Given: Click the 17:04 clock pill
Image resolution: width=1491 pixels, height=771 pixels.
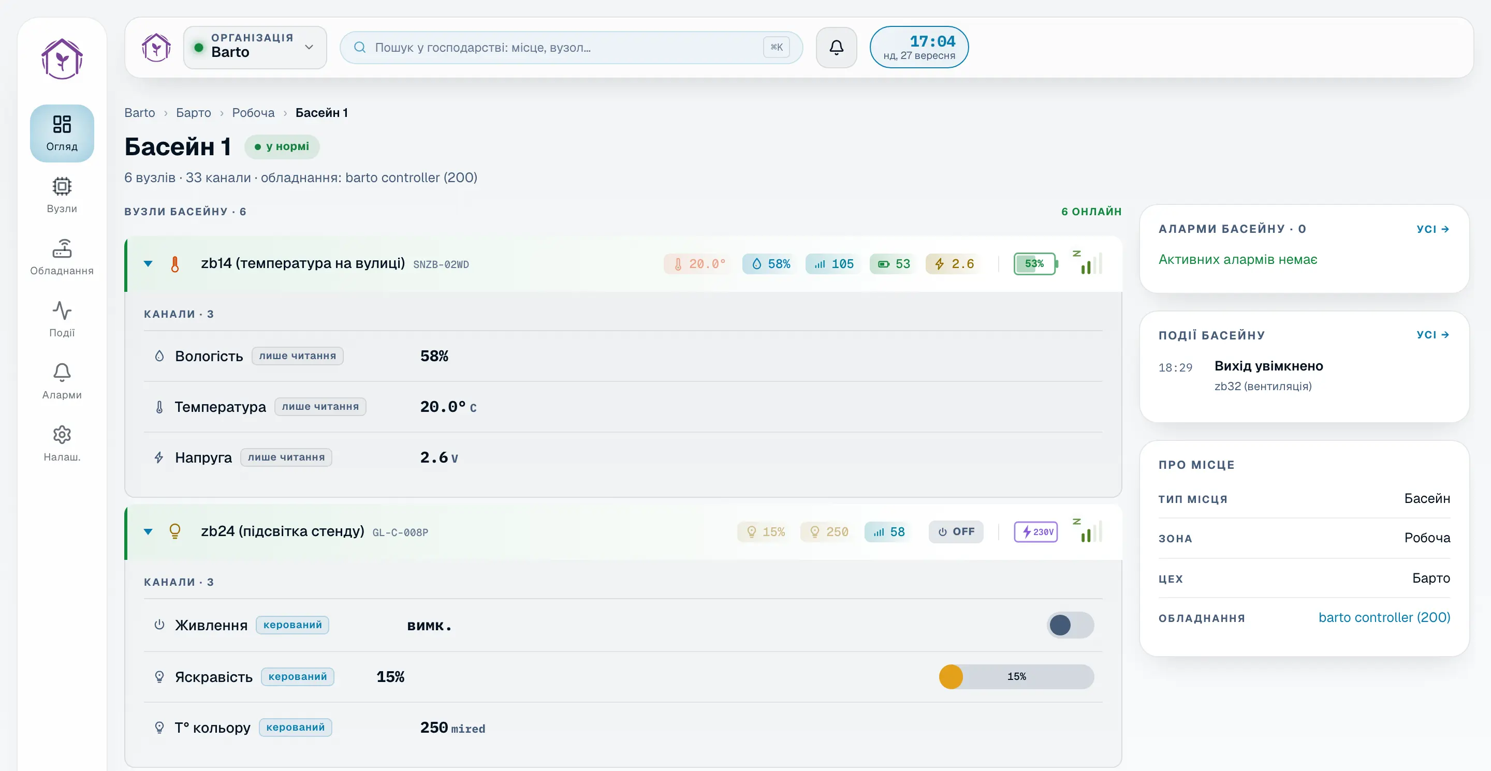Looking at the screenshot, I should (919, 48).
